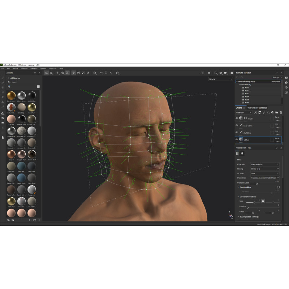Enable the Depth Culling checkbox

278,187
